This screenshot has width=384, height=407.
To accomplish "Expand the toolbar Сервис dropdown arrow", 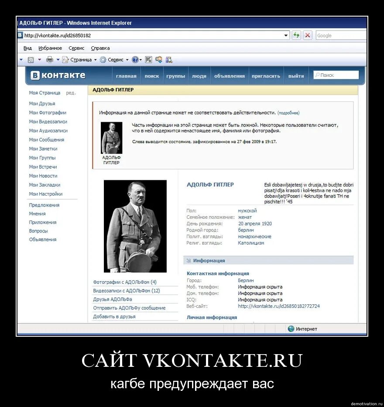I will 127,60.
